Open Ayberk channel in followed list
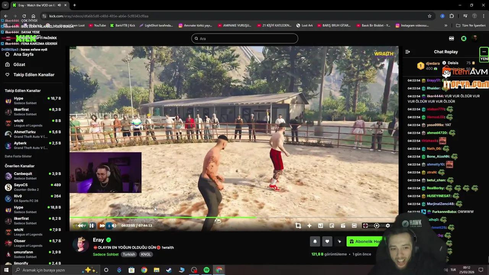Screen dimensions: 489x275 click(x=33, y=146)
